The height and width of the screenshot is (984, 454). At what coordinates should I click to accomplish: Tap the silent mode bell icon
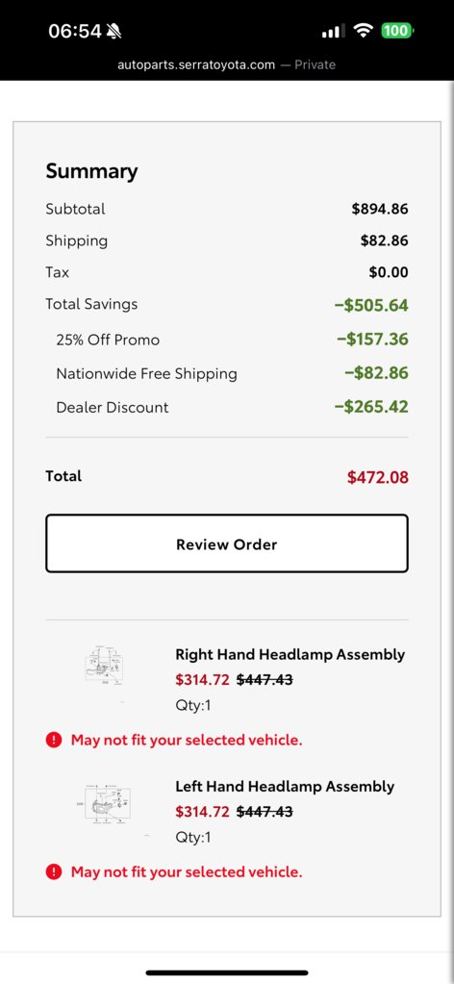point(114,31)
